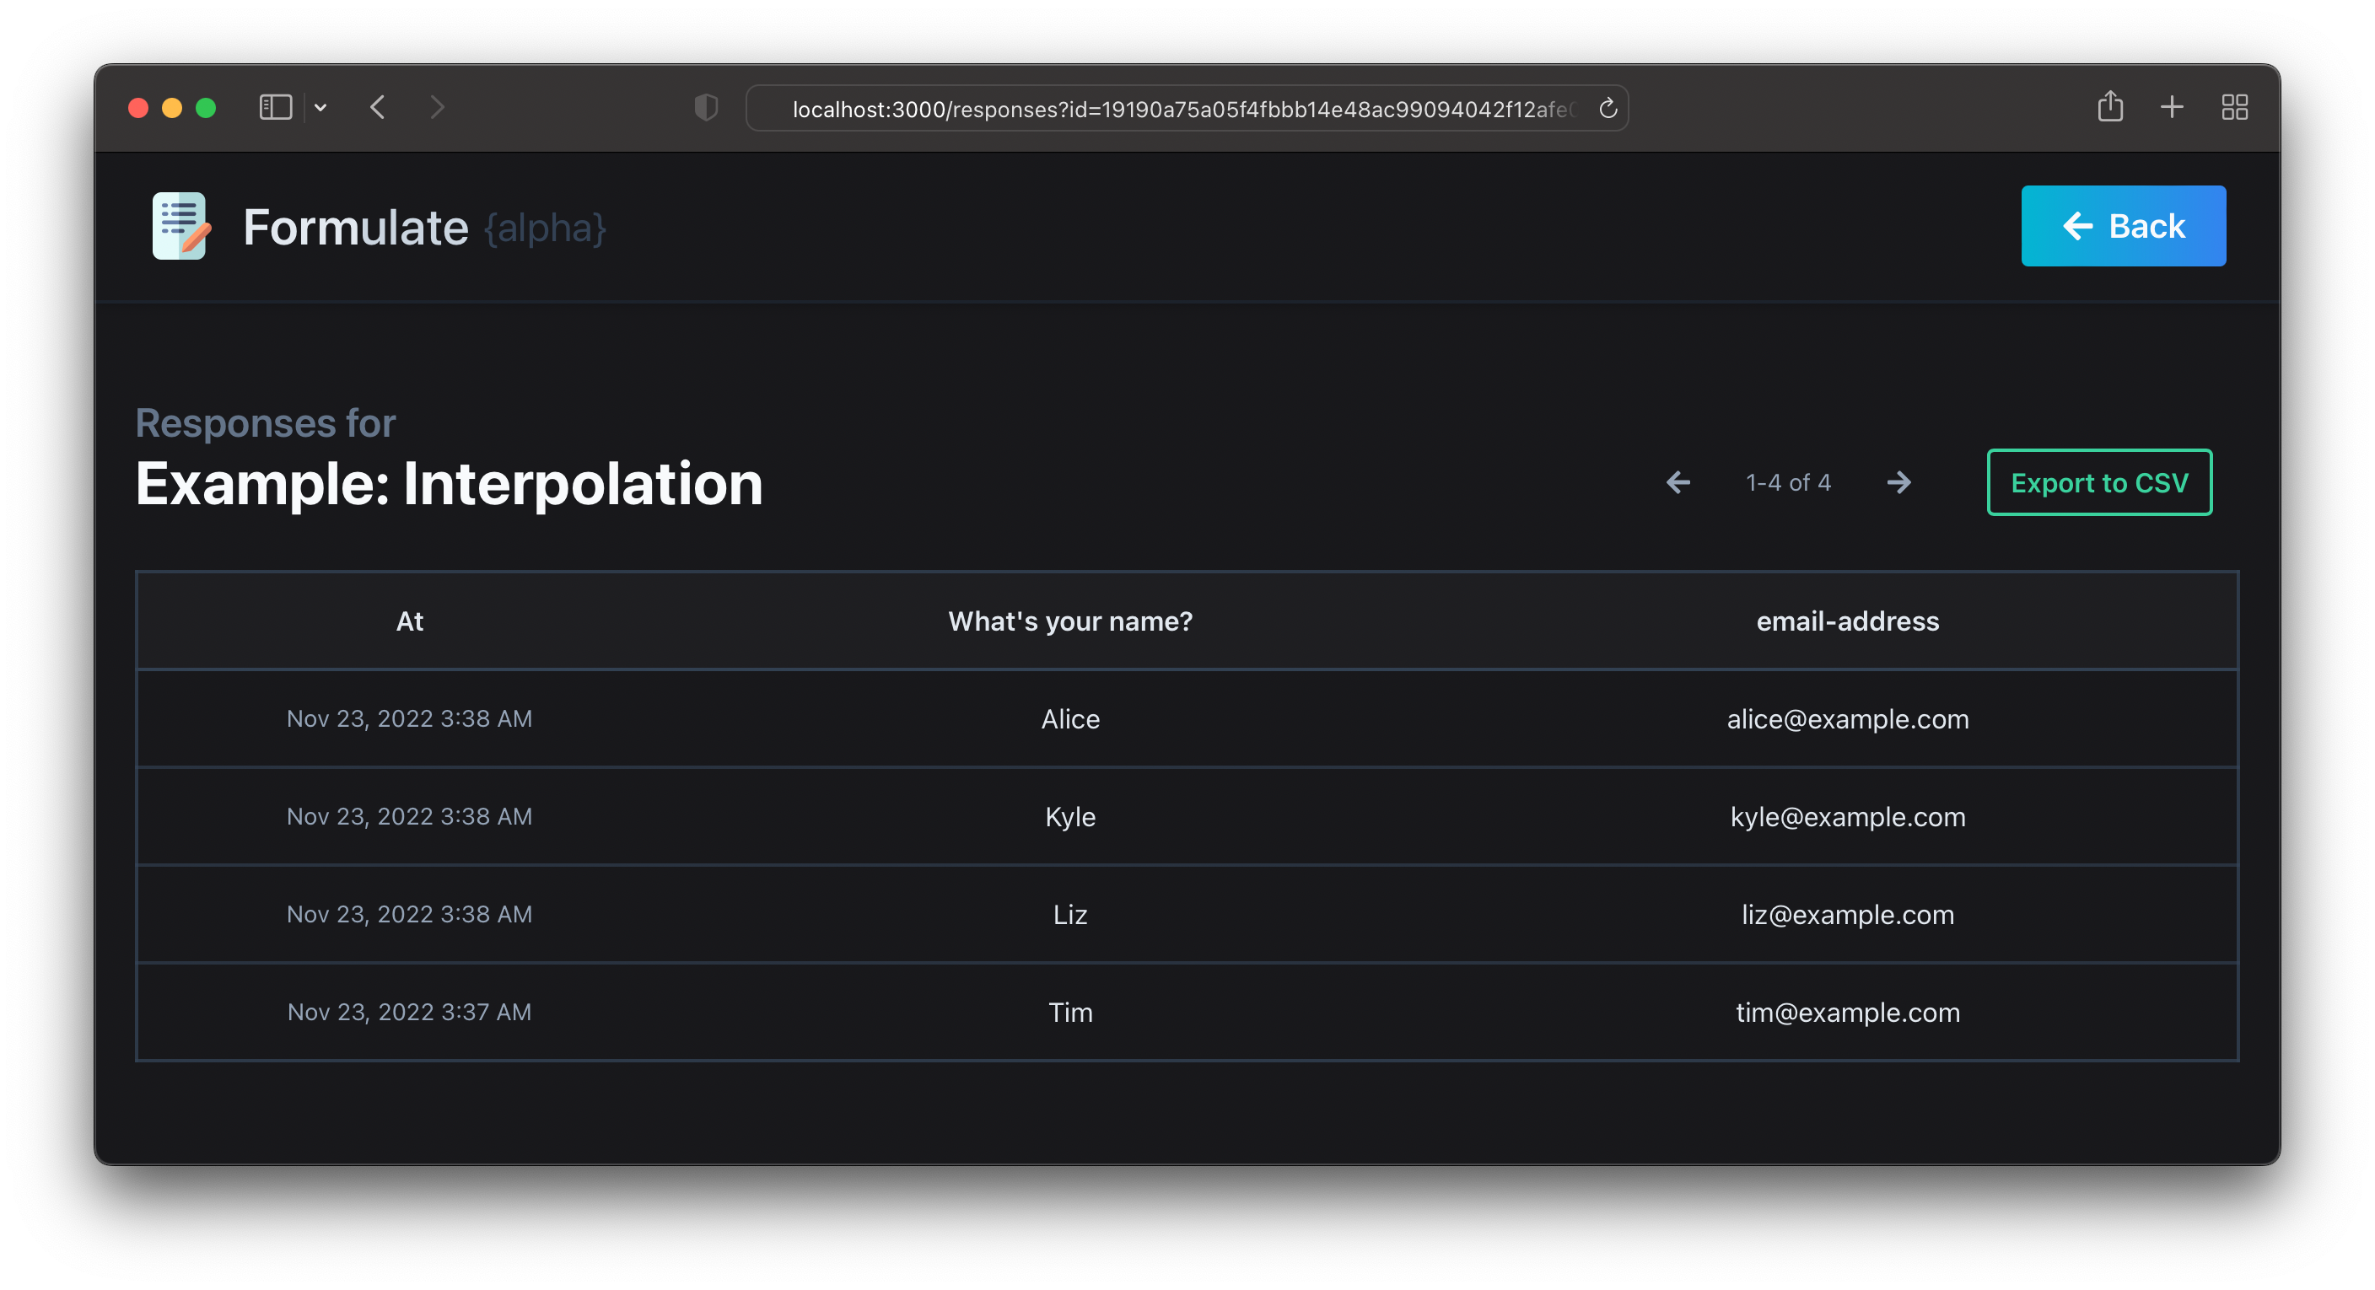Click the Formulate notepad logo icon
Screen dimensions: 2375x1290
click(x=180, y=226)
